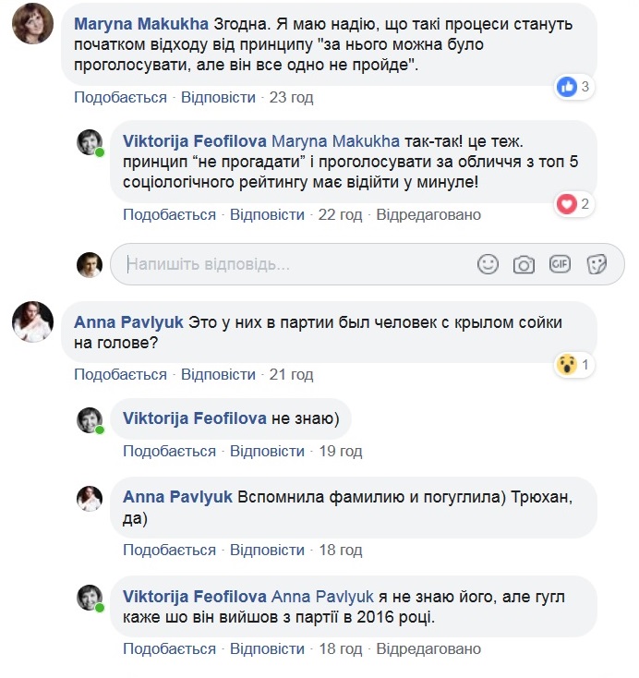Open Maryna Makukha's profile picture
Image resolution: width=639 pixels, height=678 pixels.
32,23
